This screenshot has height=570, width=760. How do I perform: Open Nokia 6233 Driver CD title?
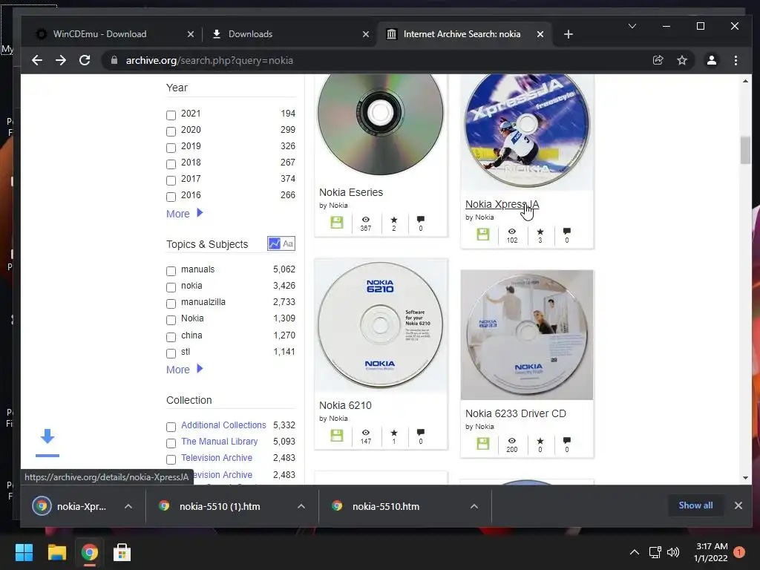tap(516, 413)
